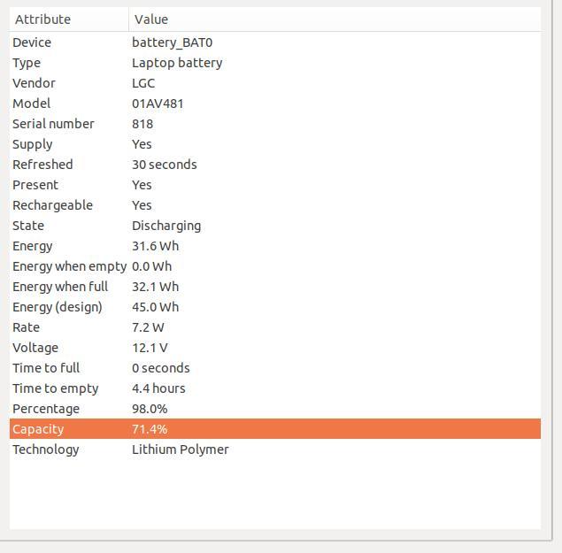Screen dimensions: 562x553
Task: Select the Rate 7.2 W row
Action: 275,327
